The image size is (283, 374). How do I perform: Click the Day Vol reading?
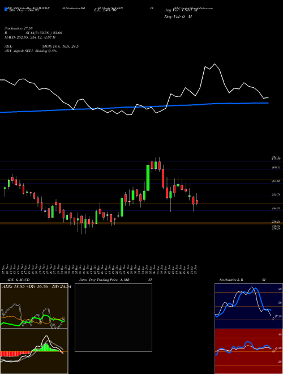tap(178, 16)
